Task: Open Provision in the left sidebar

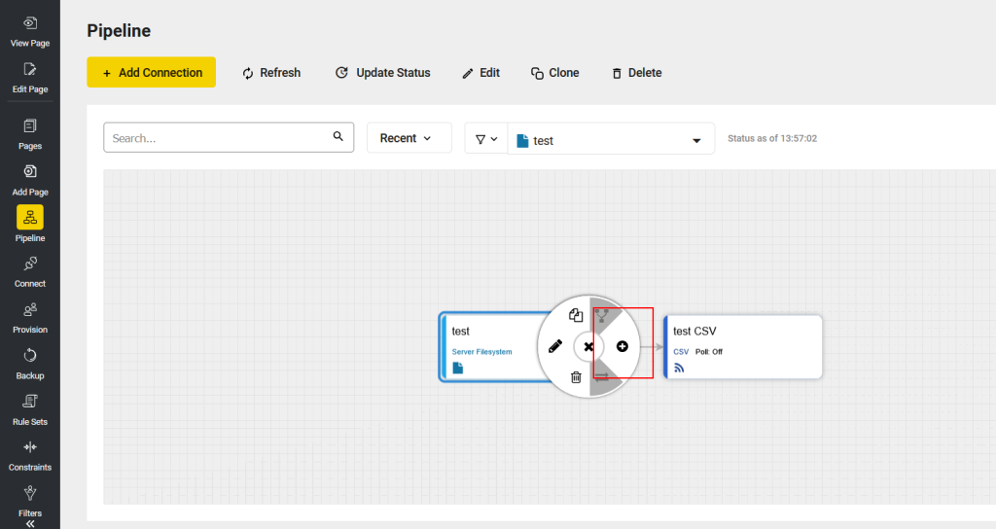Action: coord(30,316)
